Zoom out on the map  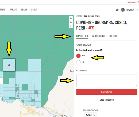tap(71, 22)
